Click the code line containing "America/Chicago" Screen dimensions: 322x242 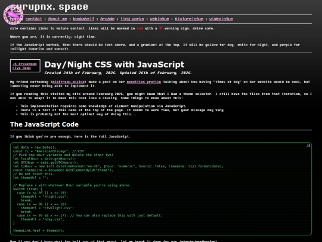click(48, 151)
